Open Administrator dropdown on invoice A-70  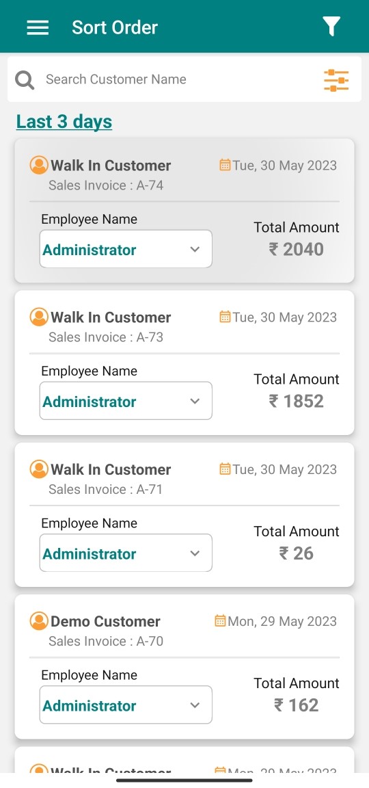[126, 705]
